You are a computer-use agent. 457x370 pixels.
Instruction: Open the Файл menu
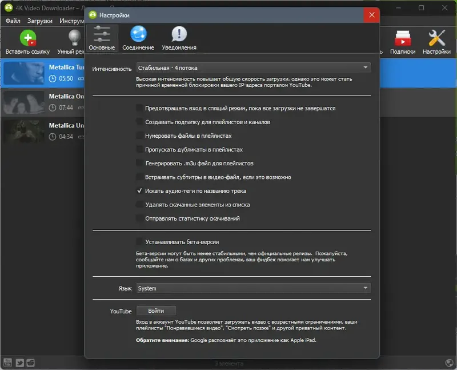(13, 20)
